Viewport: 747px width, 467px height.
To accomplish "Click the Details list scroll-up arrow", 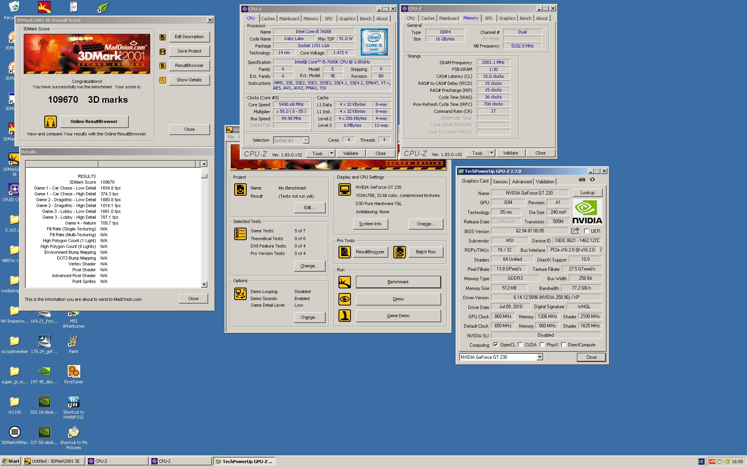I will [204, 164].
